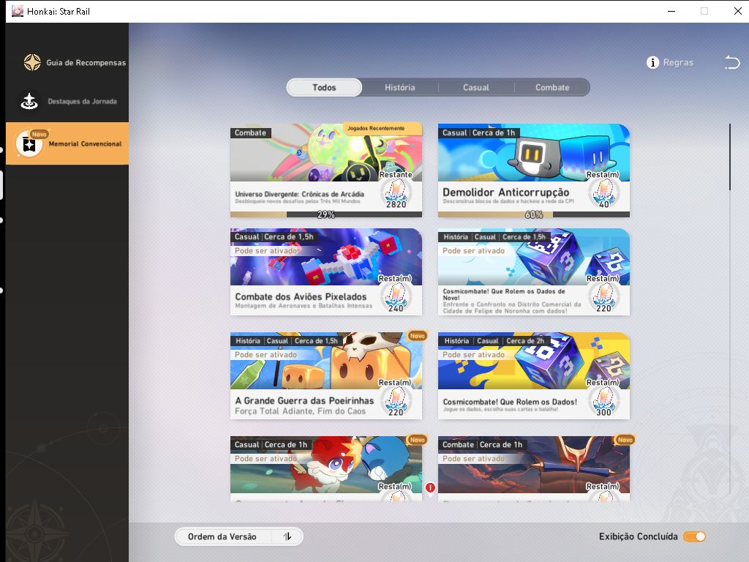Click 'Montagem de Aeronaves e Batalhas Intensas' subtitle

click(x=304, y=306)
